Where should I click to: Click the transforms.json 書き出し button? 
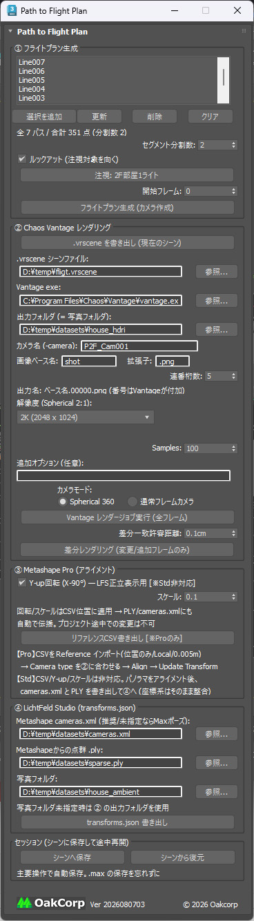click(x=128, y=822)
